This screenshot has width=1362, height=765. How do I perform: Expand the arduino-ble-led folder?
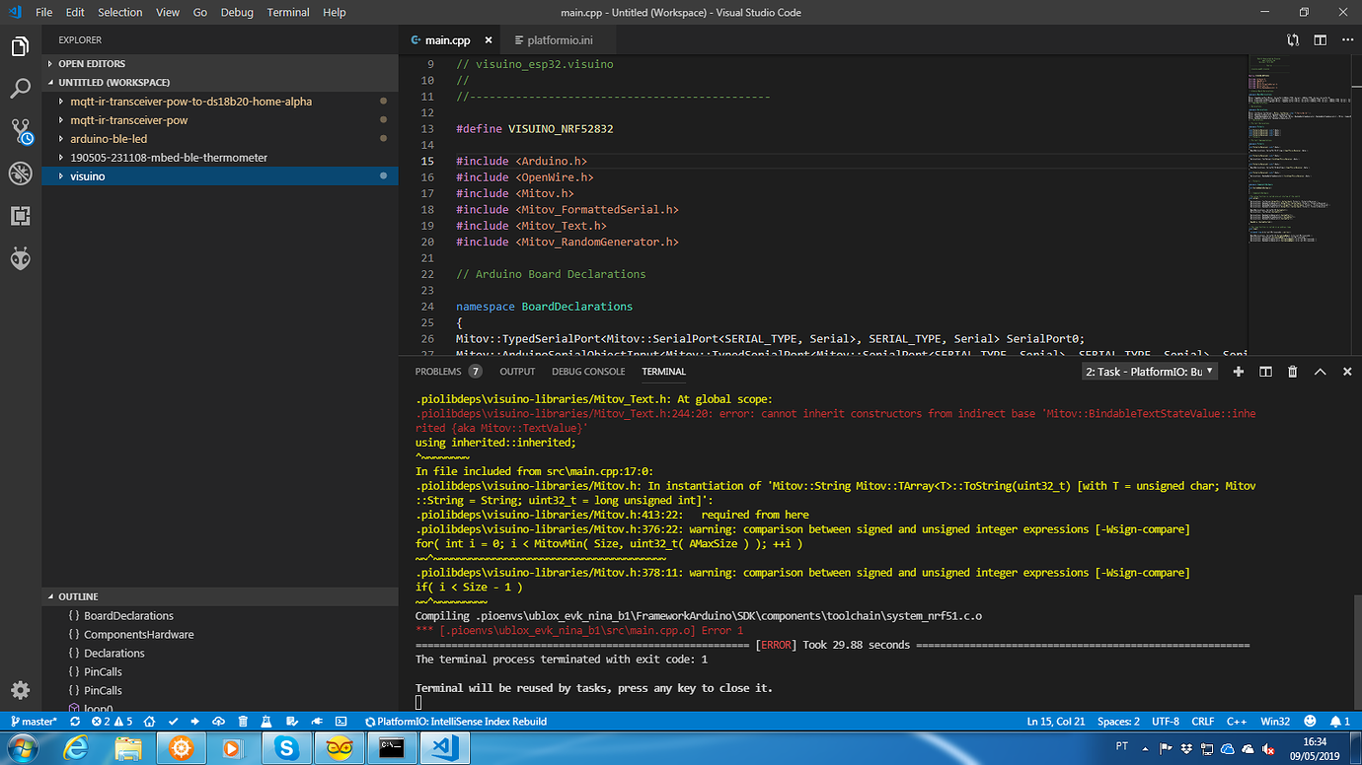220,139
